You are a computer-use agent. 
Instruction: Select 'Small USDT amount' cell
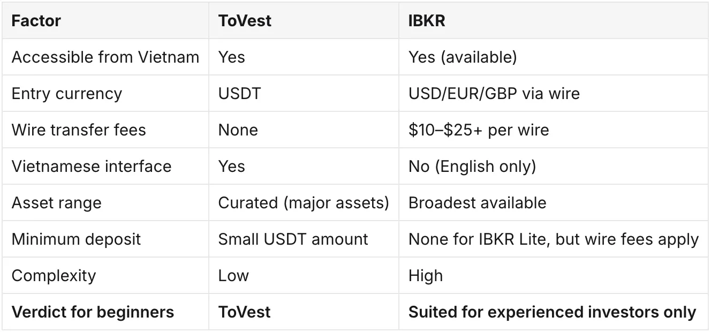(293, 239)
